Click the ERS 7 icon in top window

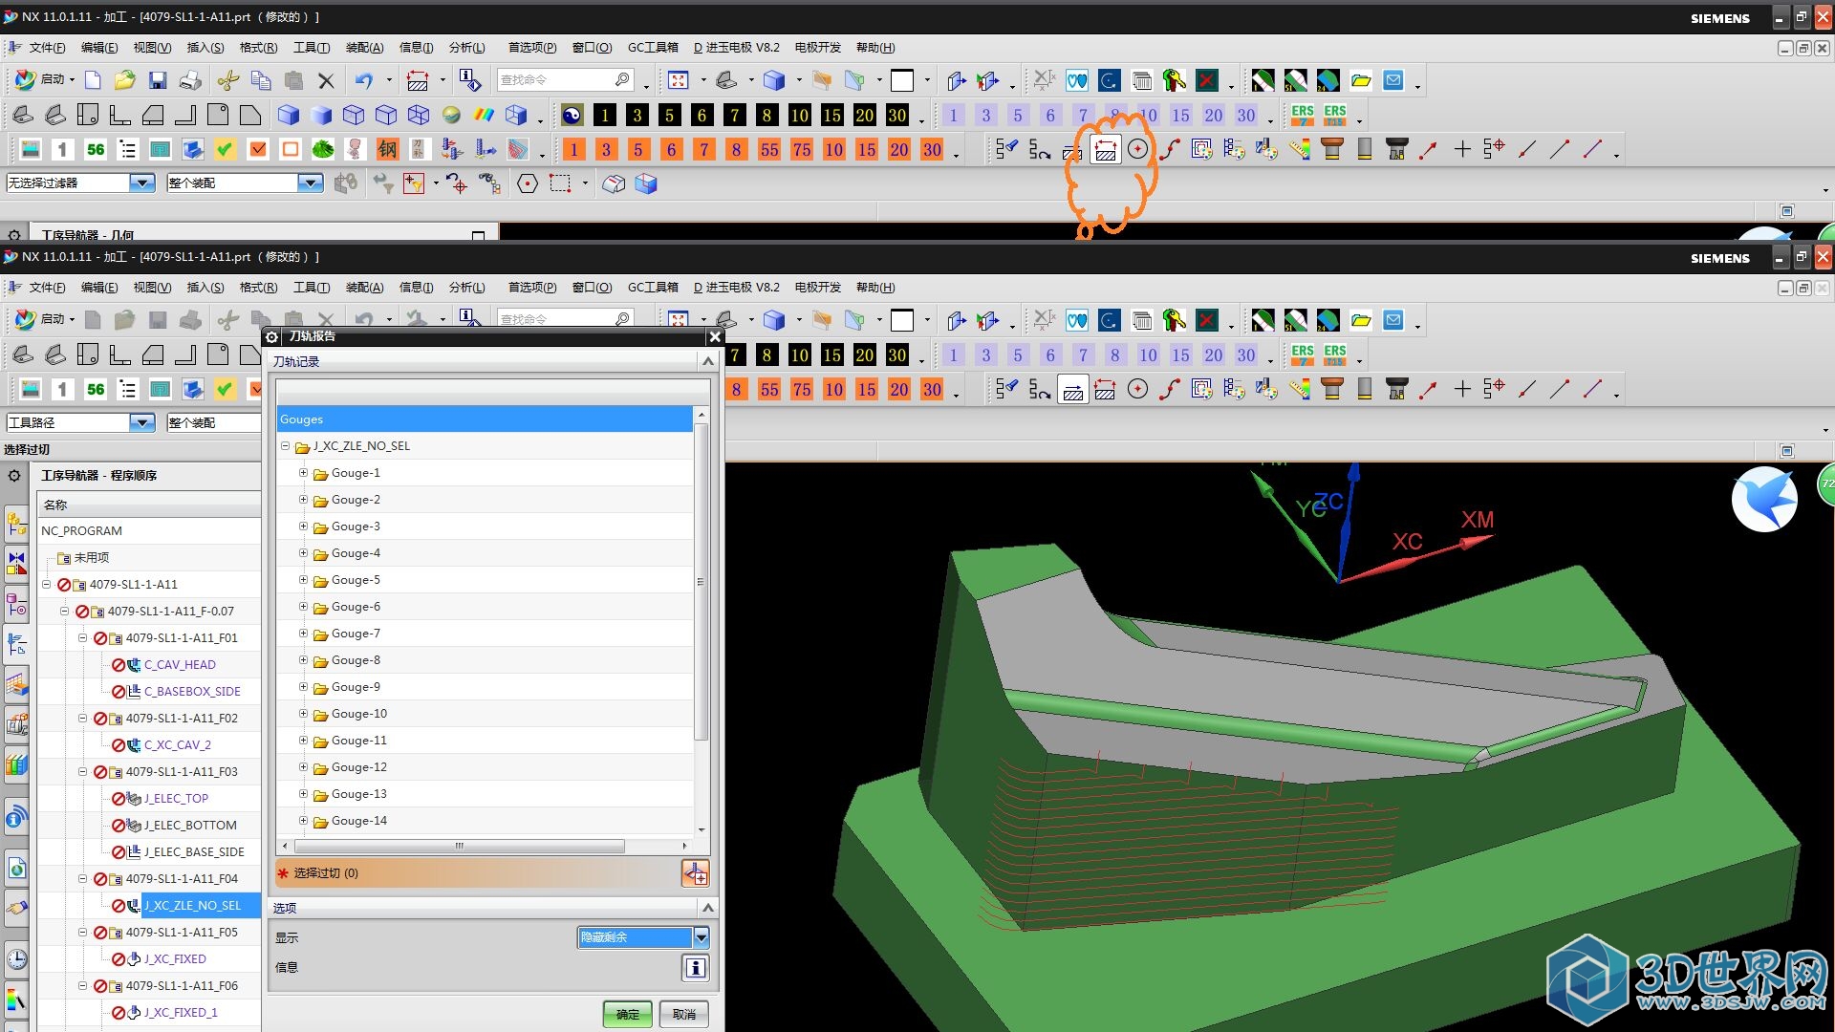(1303, 116)
